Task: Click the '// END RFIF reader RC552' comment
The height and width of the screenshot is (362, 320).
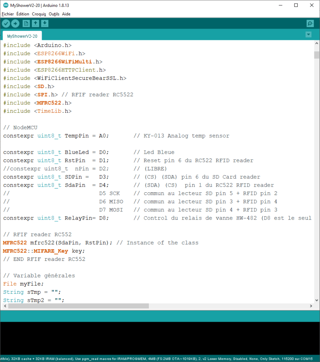Action: pyautogui.click(x=44, y=259)
